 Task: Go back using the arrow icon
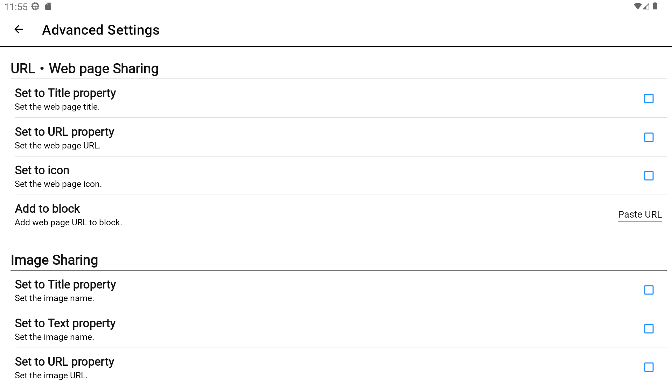19,30
